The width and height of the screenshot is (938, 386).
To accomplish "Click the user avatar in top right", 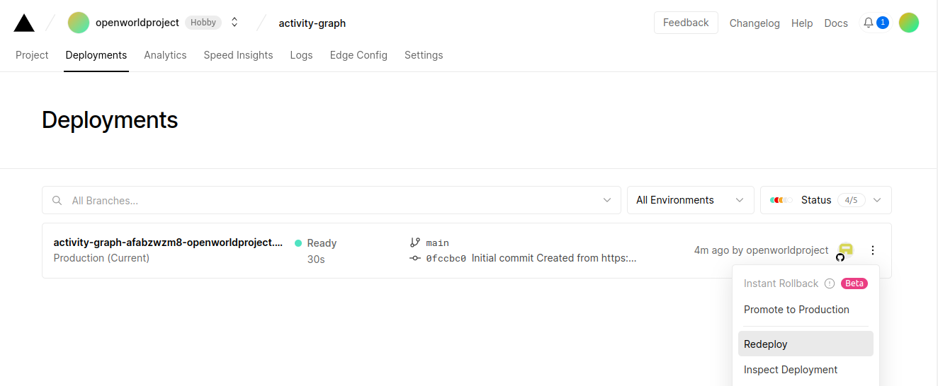I will pos(908,23).
